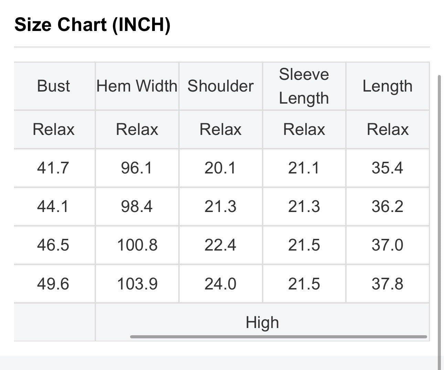The width and height of the screenshot is (444, 370).
Task: Click the hem width value 96.1
Action: (x=137, y=168)
